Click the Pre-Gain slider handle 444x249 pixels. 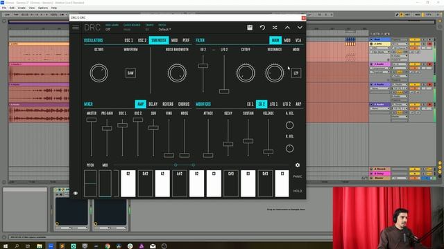107,128
